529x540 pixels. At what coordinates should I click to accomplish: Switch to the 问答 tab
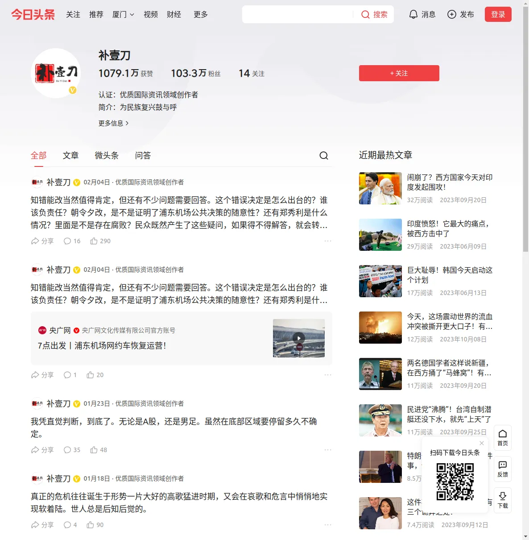143,155
